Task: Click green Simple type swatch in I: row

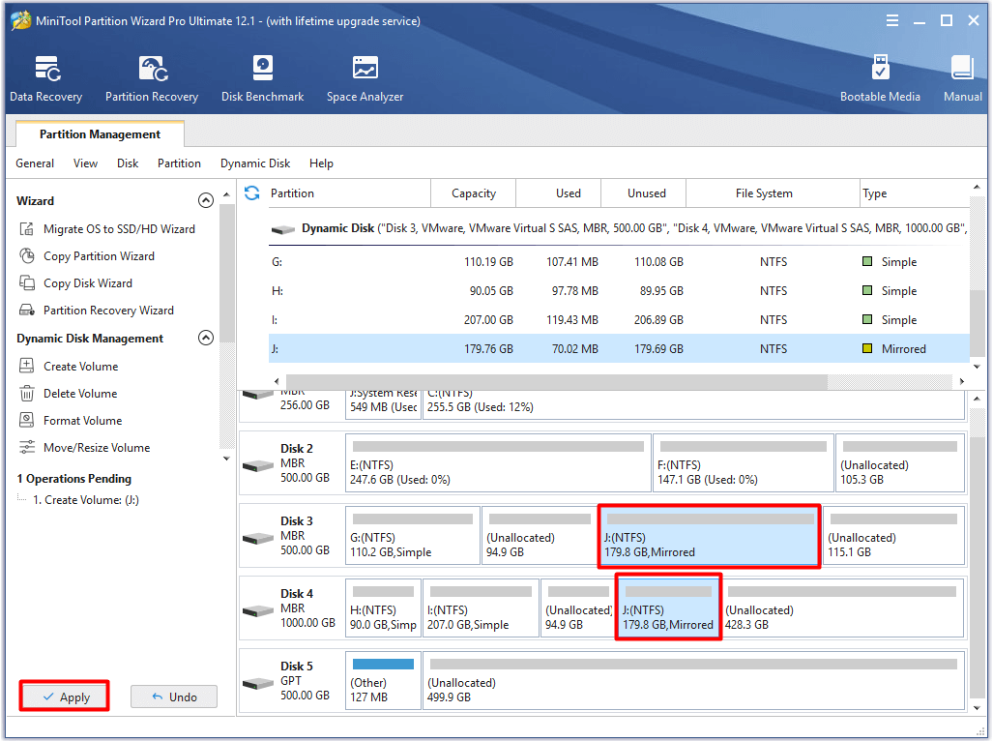Action: click(867, 319)
